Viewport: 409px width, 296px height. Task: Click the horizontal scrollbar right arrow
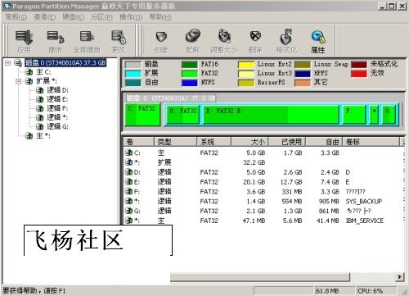coord(399,277)
